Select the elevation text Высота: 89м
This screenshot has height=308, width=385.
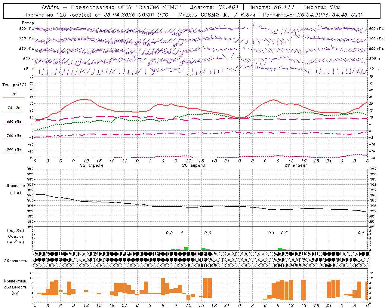[x=322, y=7]
